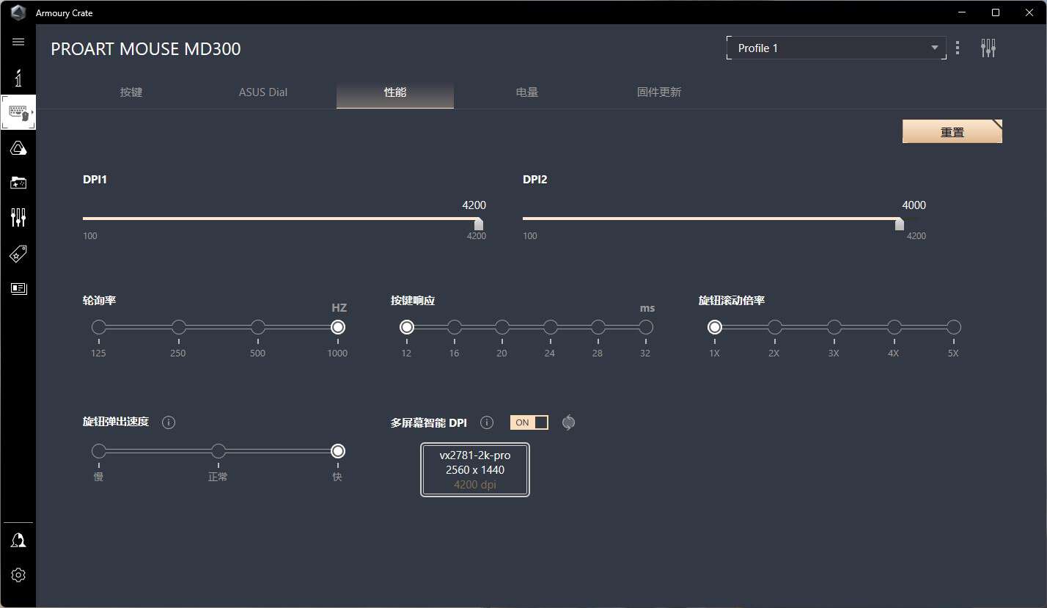Set button response to 32 ms
Screen dimensions: 1047x608
pyautogui.click(x=645, y=327)
